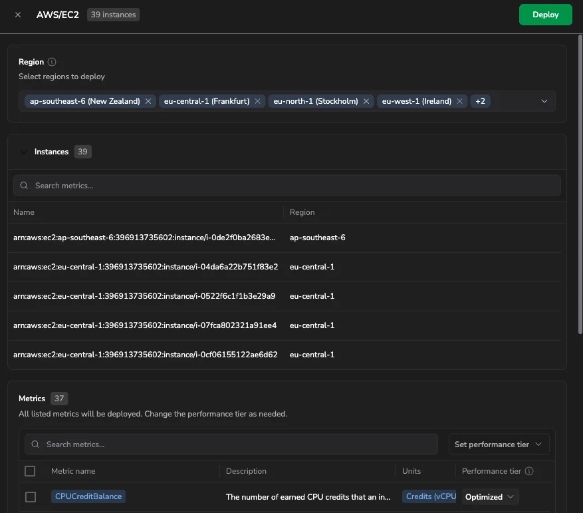
Task: Toggle the select-all metrics header checkbox
Action: 30,471
